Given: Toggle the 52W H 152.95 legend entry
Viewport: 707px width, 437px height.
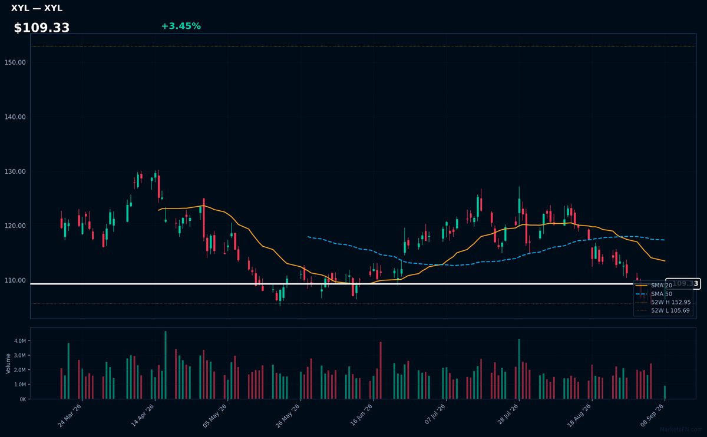Looking at the screenshot, I should point(663,302).
